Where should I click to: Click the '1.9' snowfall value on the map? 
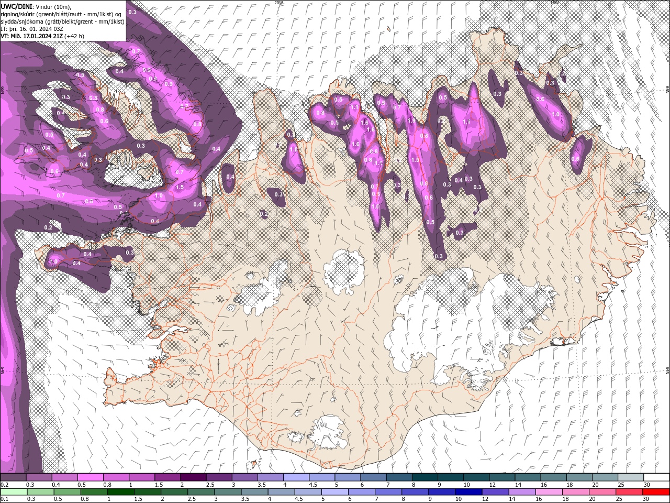pyautogui.click(x=411, y=121)
